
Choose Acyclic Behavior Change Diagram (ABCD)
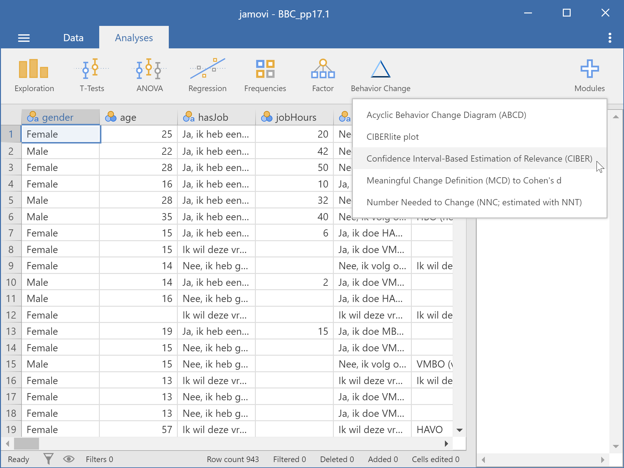480,115
